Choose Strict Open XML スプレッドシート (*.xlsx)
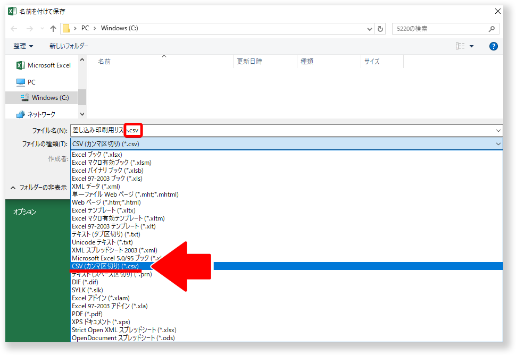 [287, 329]
